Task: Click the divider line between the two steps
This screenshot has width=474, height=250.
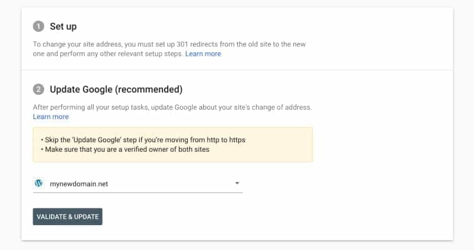Action: tap(237, 70)
